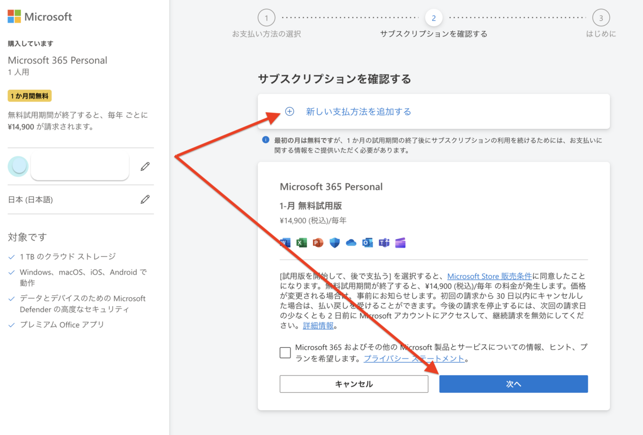
Task: Click the Outlook icon
Action: 367,242
